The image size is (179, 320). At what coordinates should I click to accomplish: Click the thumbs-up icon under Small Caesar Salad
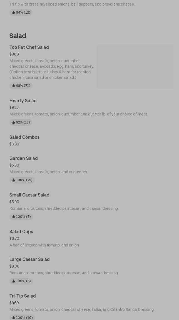point(13,217)
